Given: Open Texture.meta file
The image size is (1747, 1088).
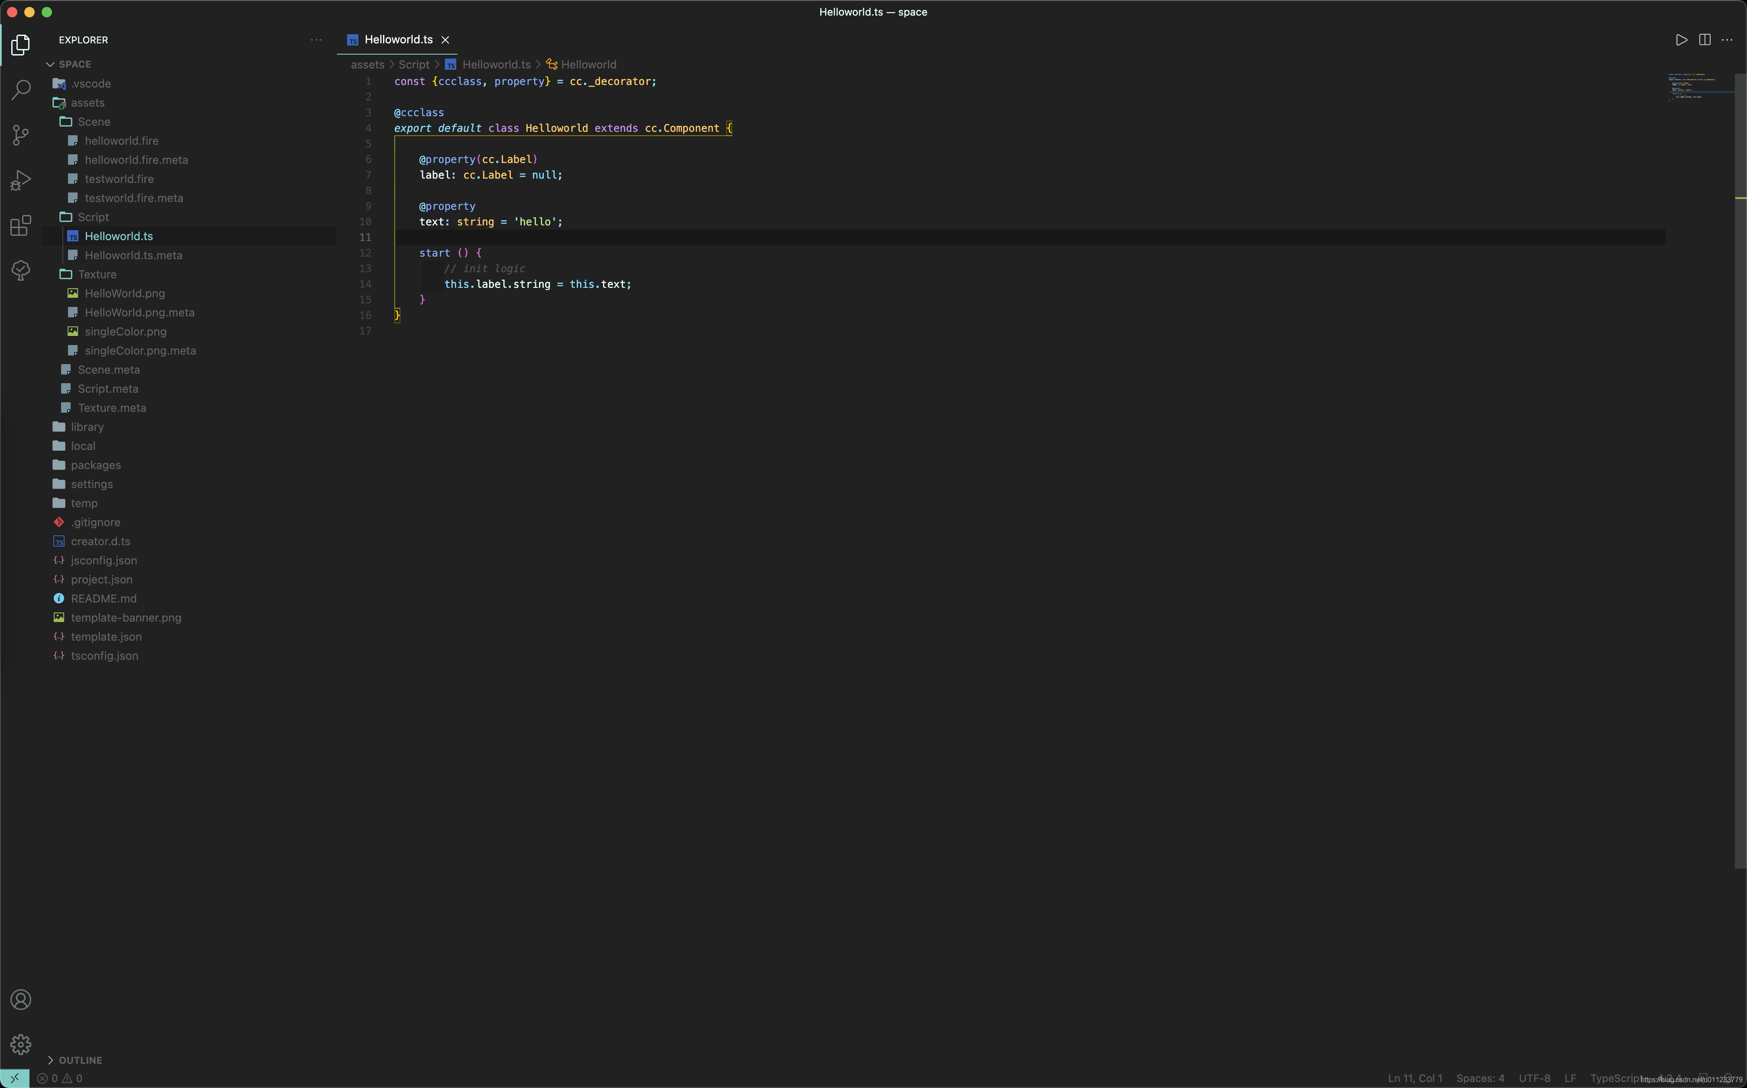Looking at the screenshot, I should (x=111, y=408).
